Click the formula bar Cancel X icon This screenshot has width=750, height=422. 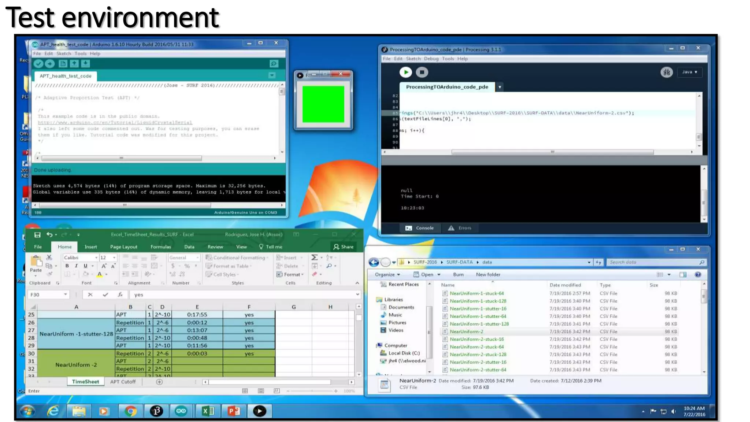(x=90, y=295)
